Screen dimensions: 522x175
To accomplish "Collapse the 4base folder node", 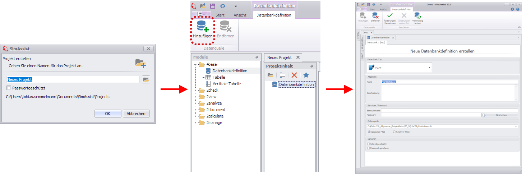I will 195,65.
